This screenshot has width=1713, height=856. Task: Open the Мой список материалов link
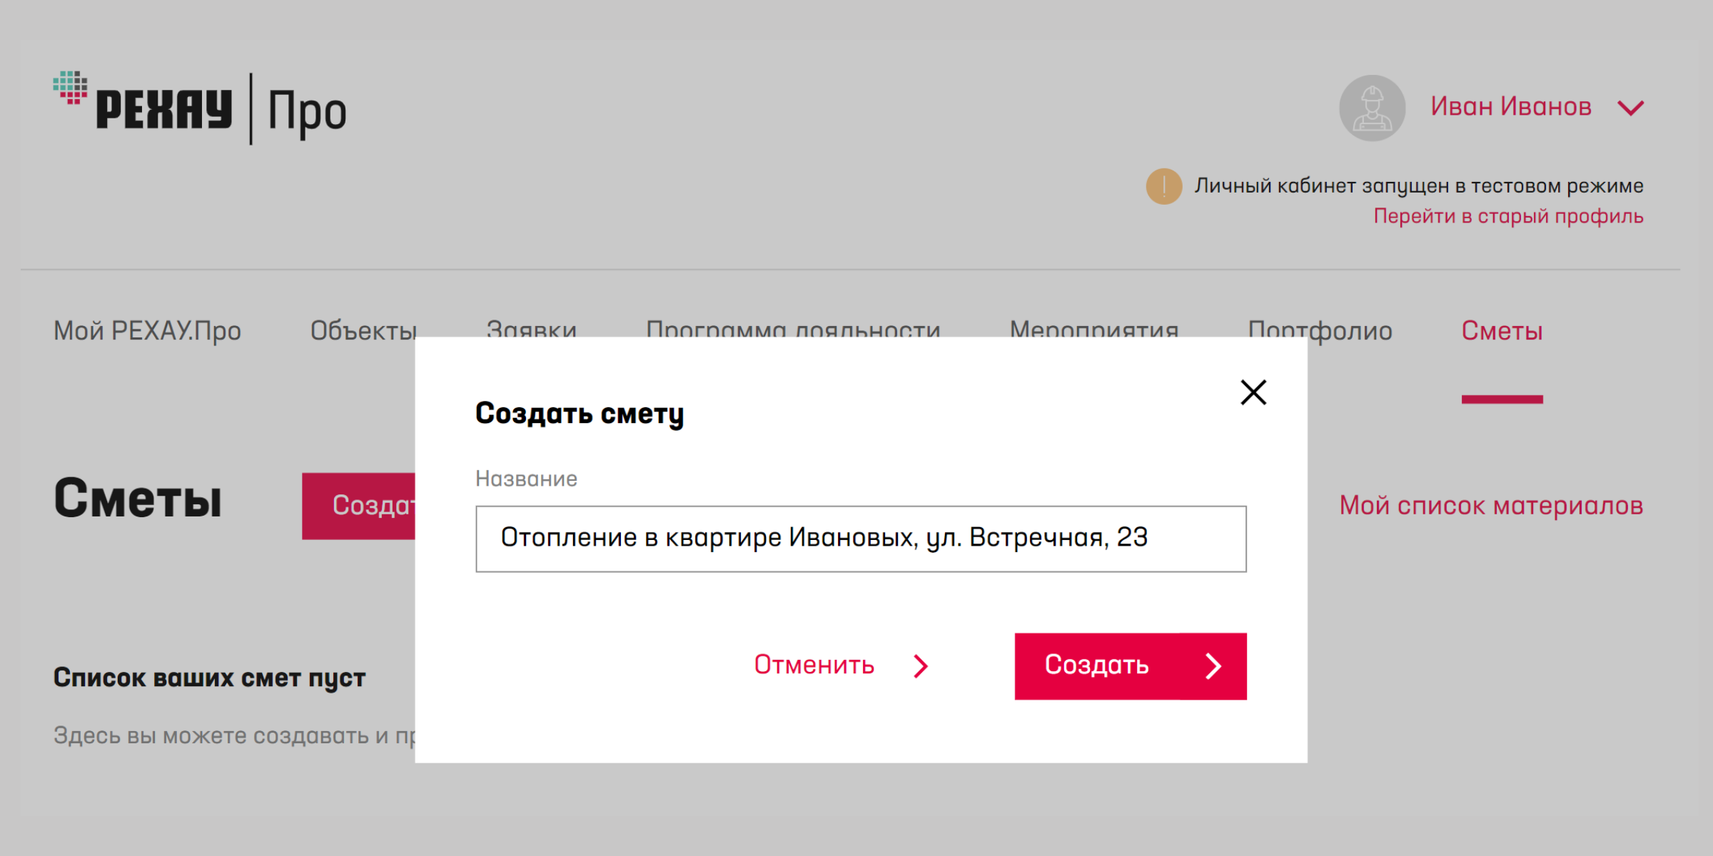click(x=1490, y=505)
